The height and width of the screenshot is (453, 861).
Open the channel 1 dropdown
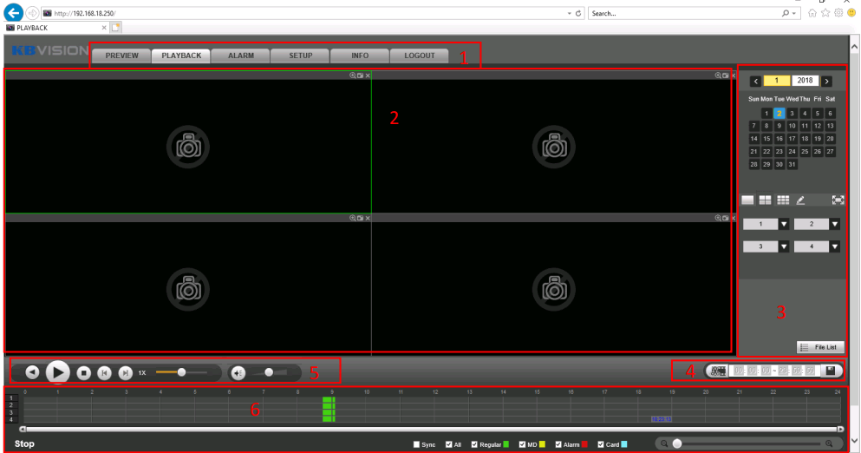click(x=783, y=224)
